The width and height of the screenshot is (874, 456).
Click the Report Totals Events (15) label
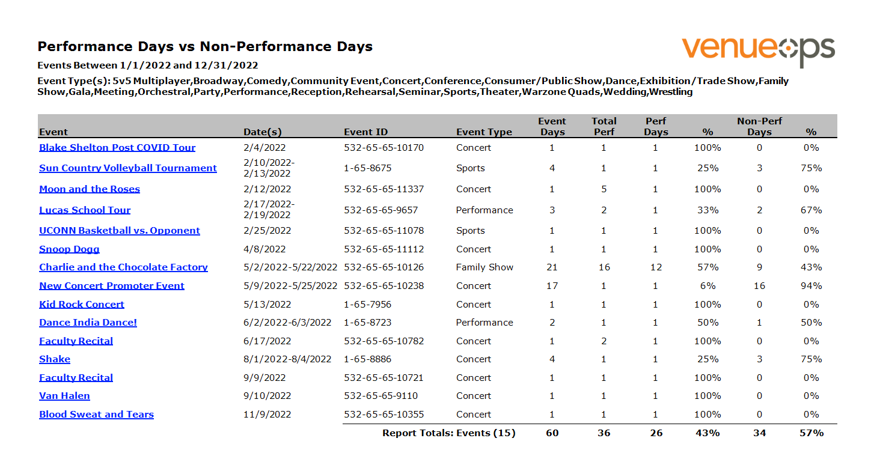pyautogui.click(x=448, y=433)
